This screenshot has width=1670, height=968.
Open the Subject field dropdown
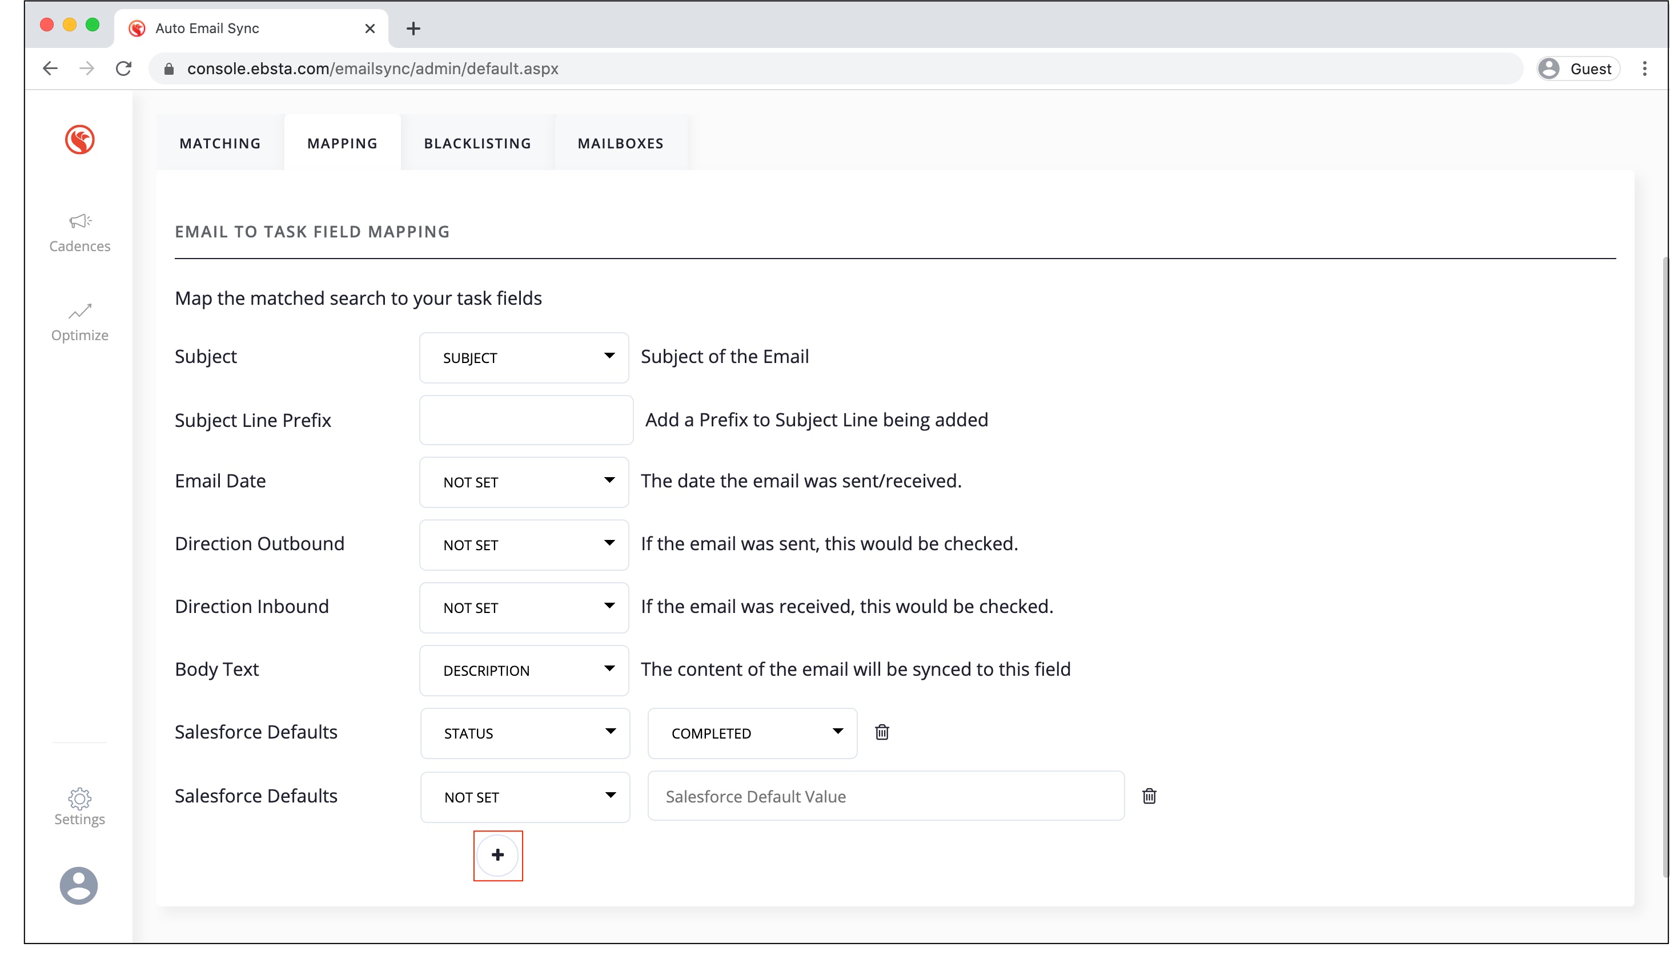[524, 357]
